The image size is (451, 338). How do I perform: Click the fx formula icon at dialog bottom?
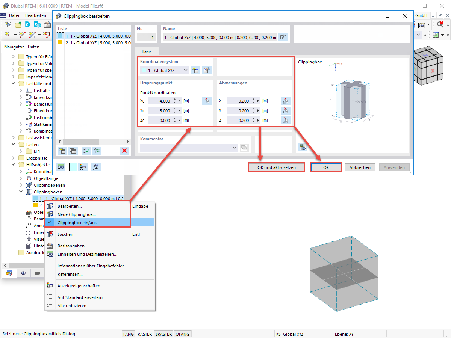pyautogui.click(x=96, y=167)
